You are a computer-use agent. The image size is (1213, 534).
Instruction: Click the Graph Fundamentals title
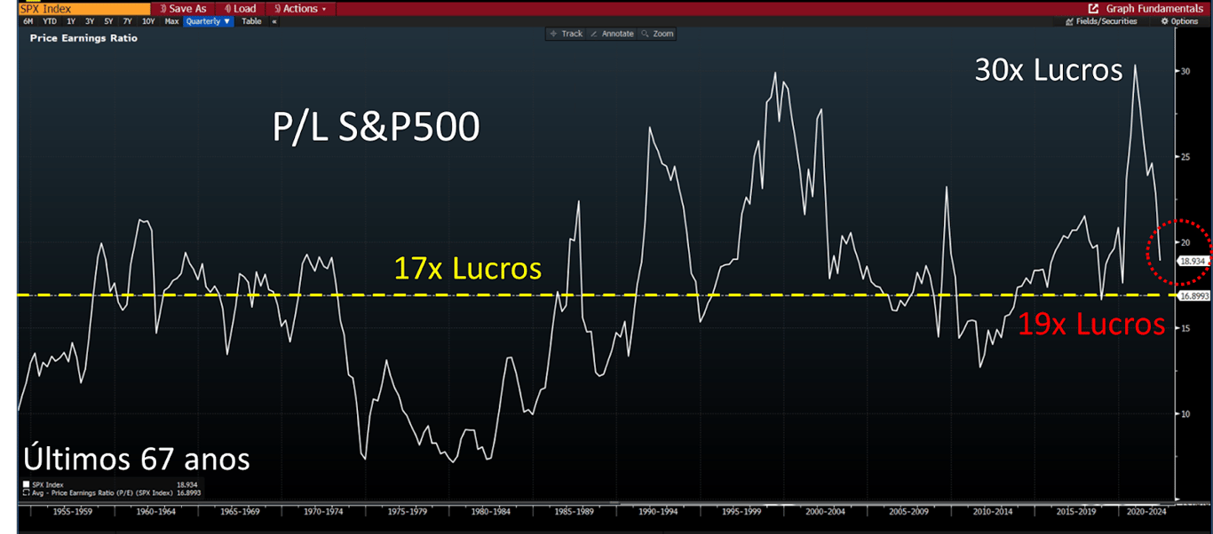point(1154,8)
